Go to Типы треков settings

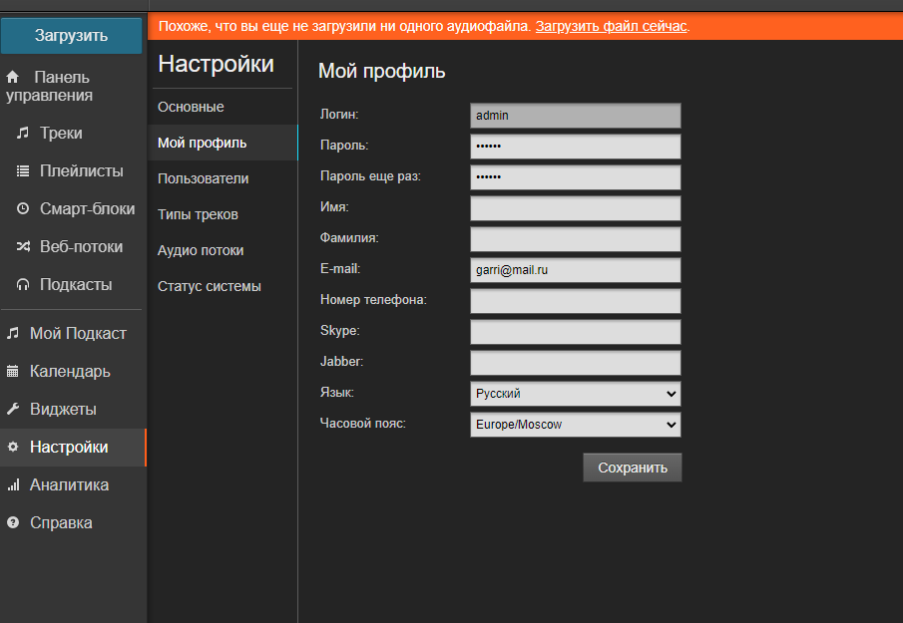click(x=223, y=214)
